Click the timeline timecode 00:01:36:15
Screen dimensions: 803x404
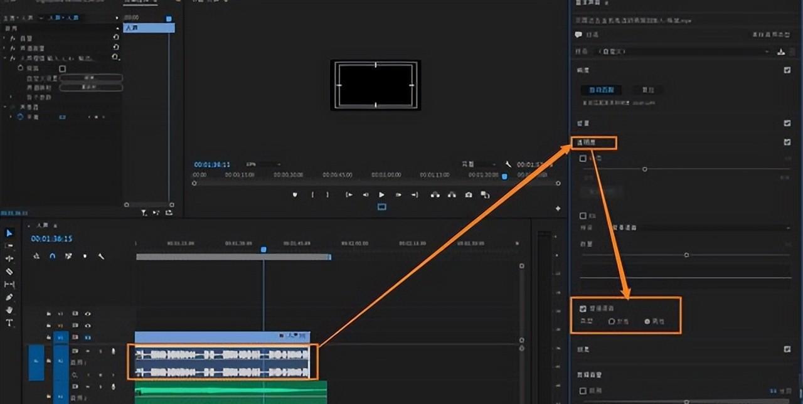point(51,239)
